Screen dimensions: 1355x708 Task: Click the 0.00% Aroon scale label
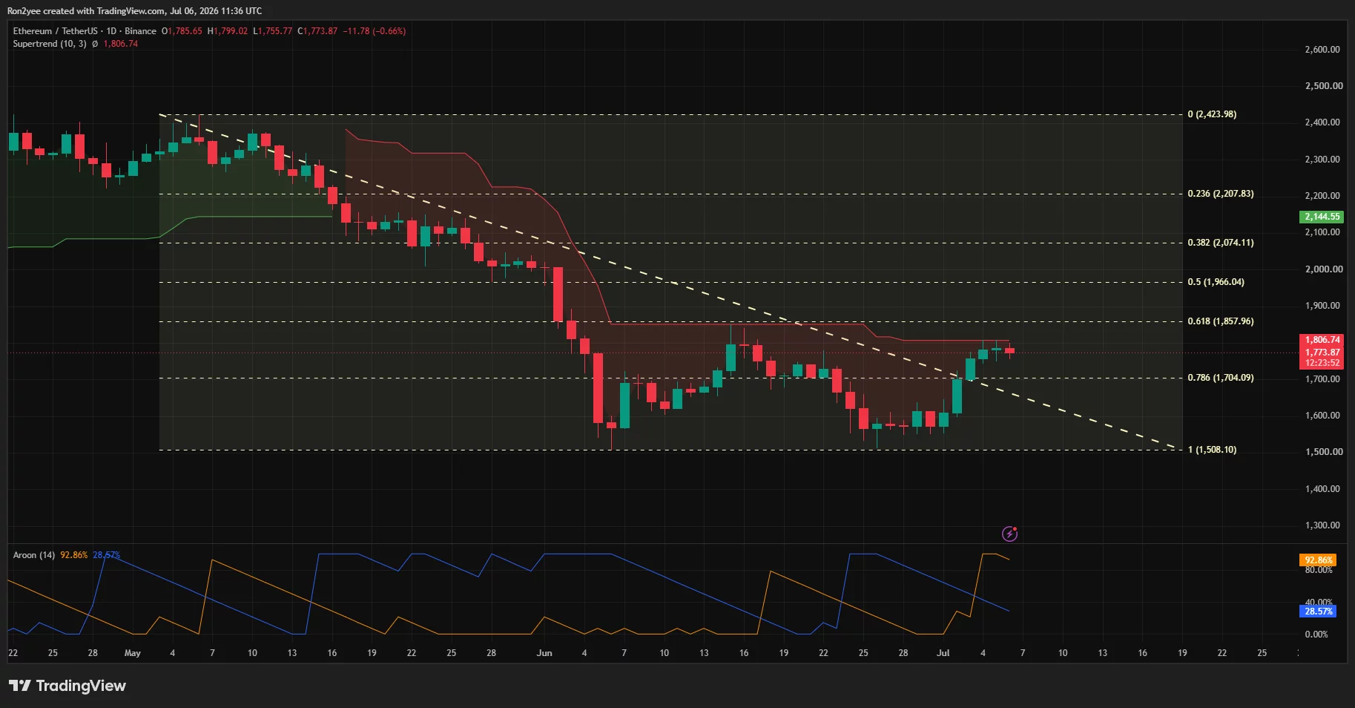1316,635
